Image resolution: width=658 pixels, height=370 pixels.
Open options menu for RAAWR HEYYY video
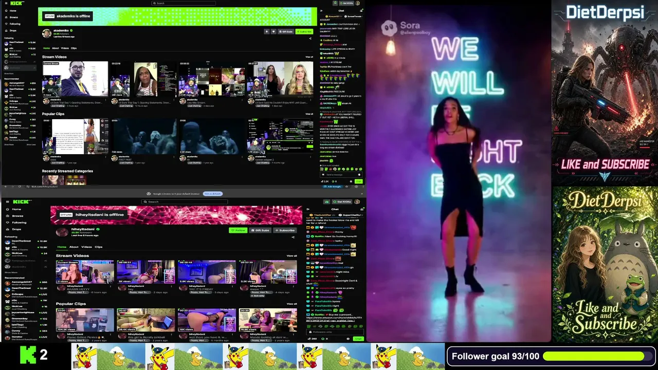click(x=112, y=287)
